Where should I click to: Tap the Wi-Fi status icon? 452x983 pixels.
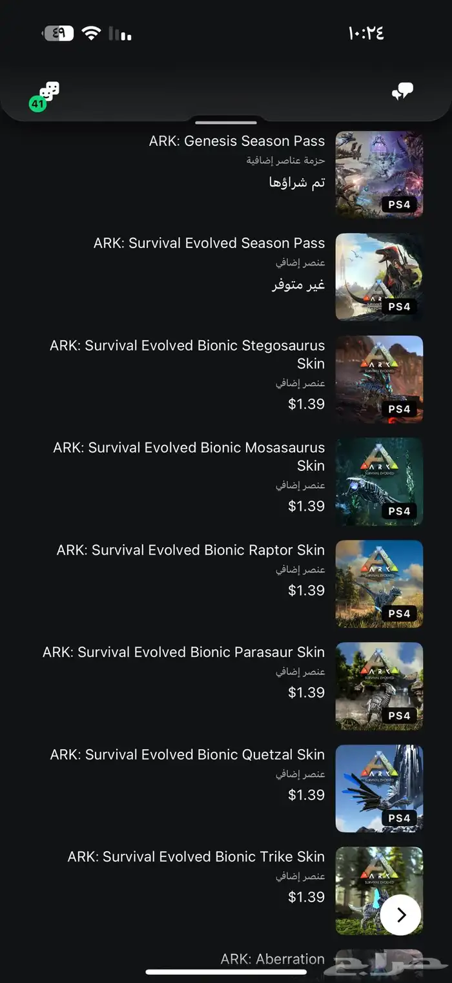(x=92, y=34)
